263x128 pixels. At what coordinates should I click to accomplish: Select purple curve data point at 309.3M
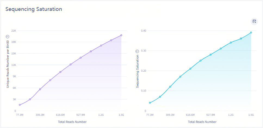(x=40, y=89)
